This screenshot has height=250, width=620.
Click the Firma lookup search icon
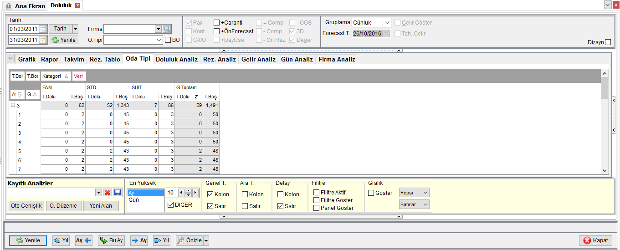click(167, 29)
